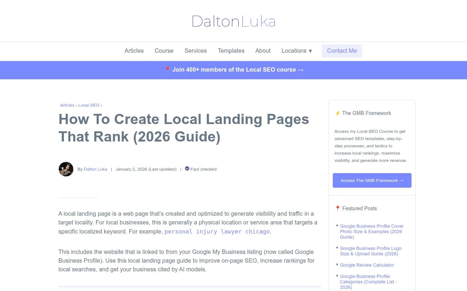This screenshot has height=291, width=467.
Task: Visit the About page
Action: pos(263,51)
